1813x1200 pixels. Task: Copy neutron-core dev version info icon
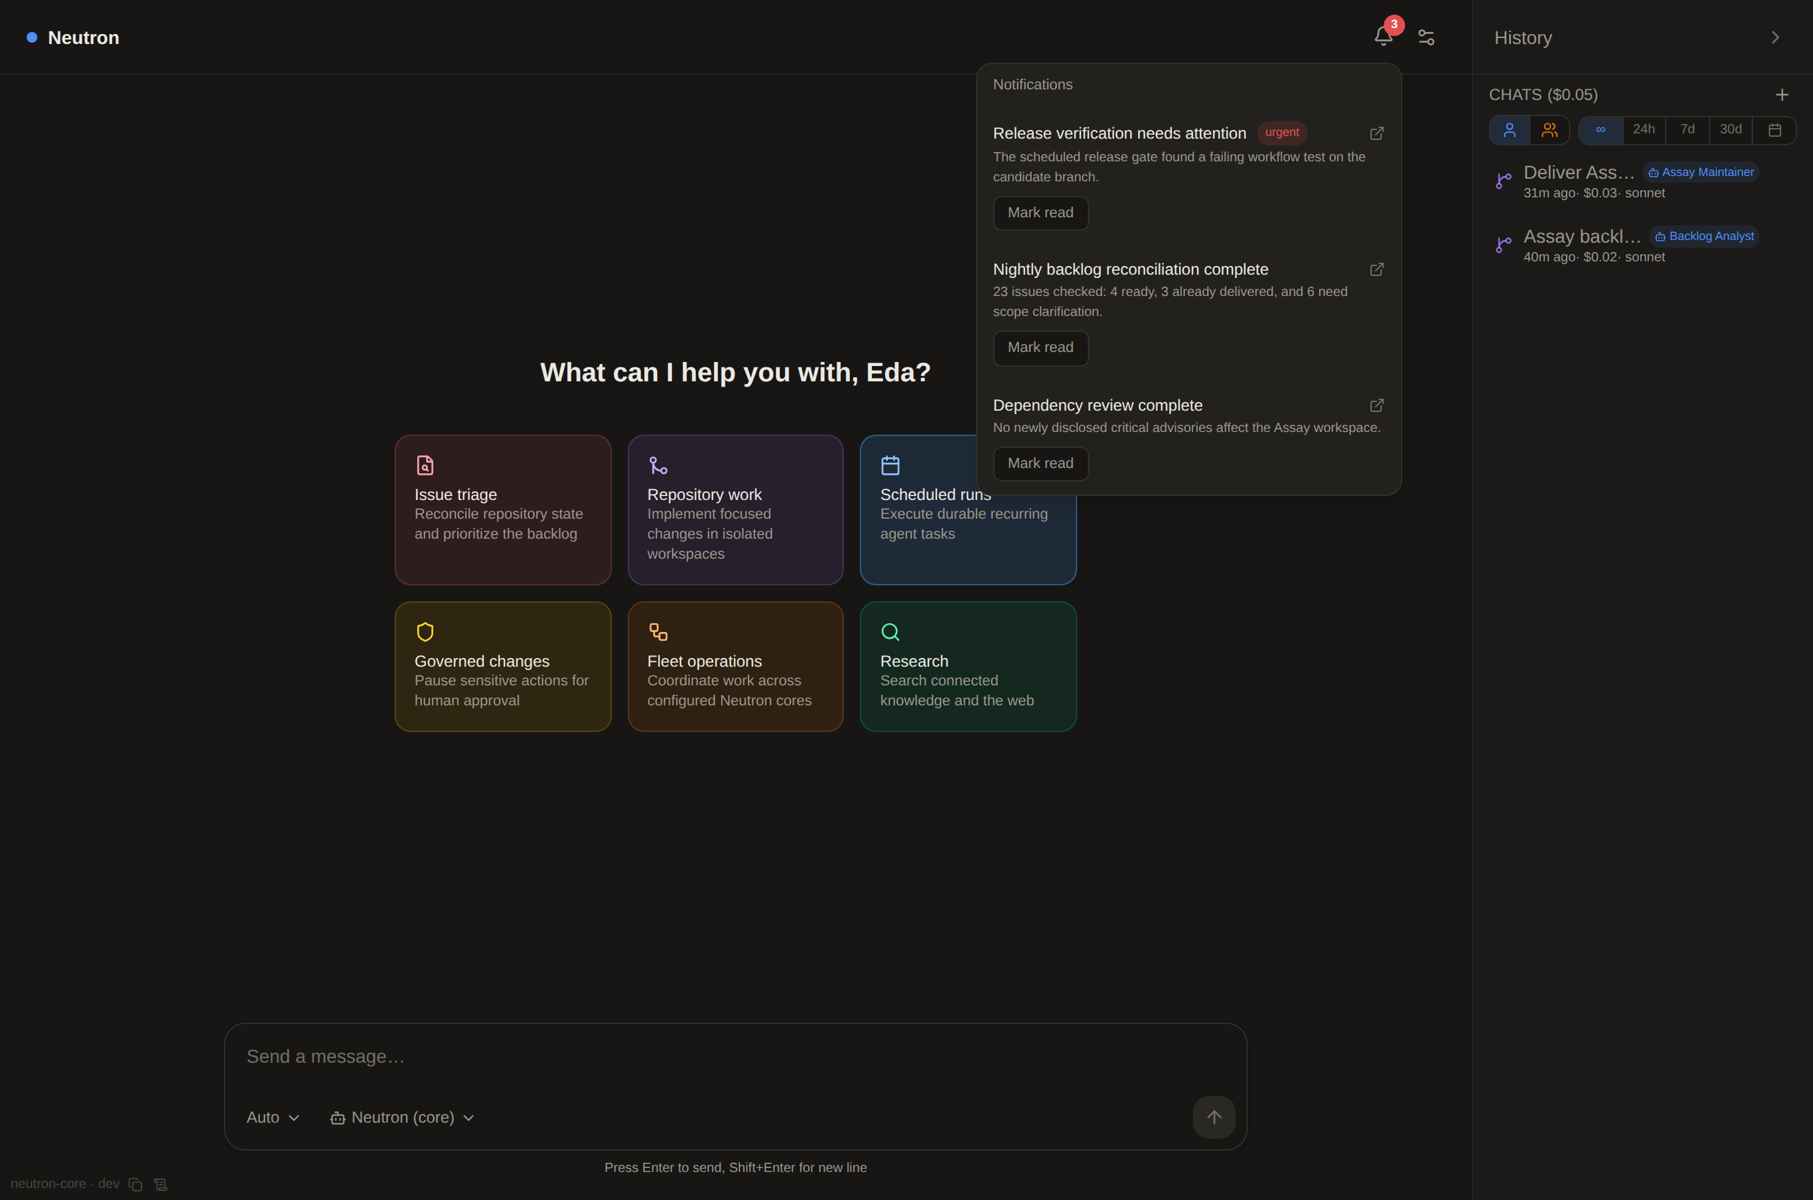[x=135, y=1184]
